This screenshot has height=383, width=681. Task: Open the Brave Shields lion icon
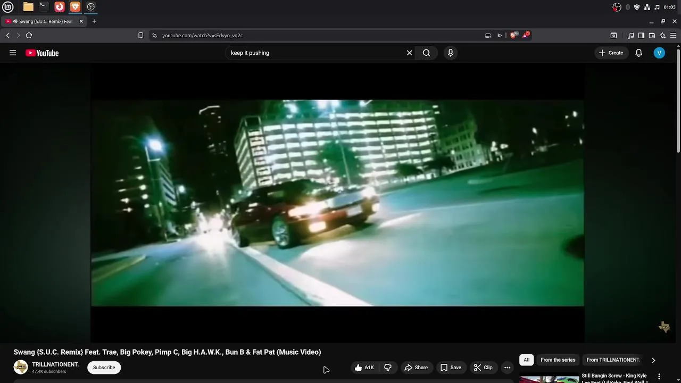click(x=513, y=35)
